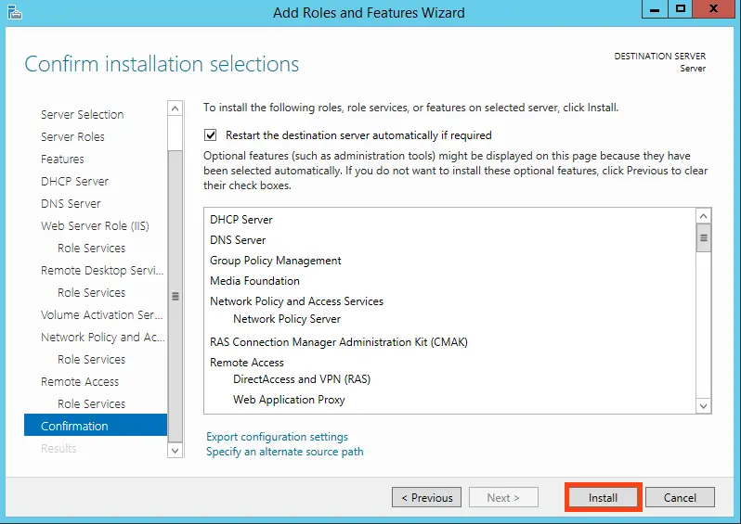Screen dimensions: 741x524
Task: Open the Server Roles step
Action: click(72, 136)
